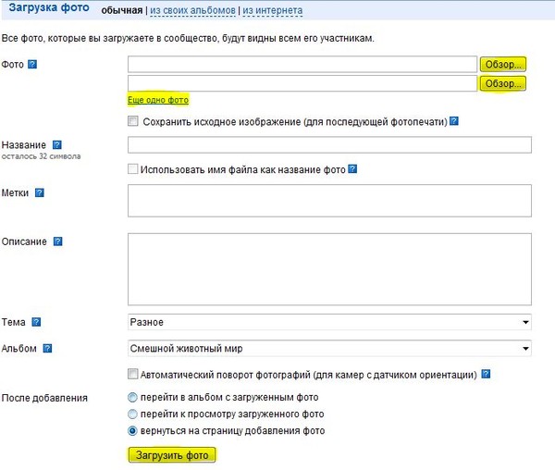Focus the Описание text area

(x=329, y=269)
